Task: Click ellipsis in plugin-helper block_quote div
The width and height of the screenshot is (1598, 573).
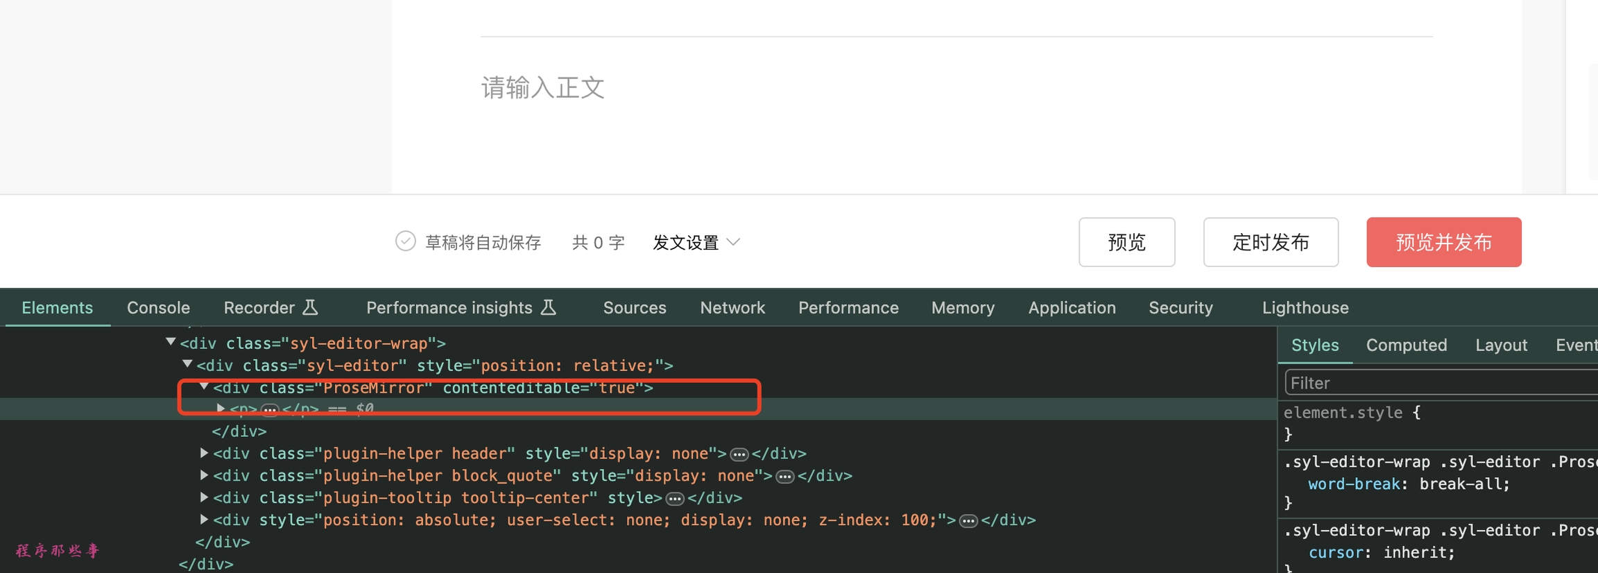Action: pyautogui.click(x=785, y=477)
